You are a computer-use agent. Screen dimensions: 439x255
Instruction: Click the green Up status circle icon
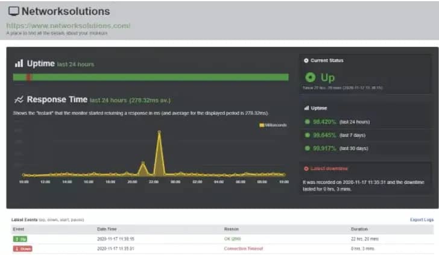(310, 77)
